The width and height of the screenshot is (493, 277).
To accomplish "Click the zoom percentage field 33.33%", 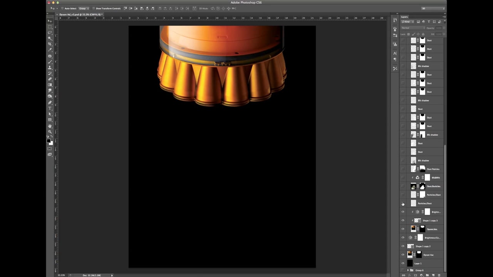I will tap(61, 275).
